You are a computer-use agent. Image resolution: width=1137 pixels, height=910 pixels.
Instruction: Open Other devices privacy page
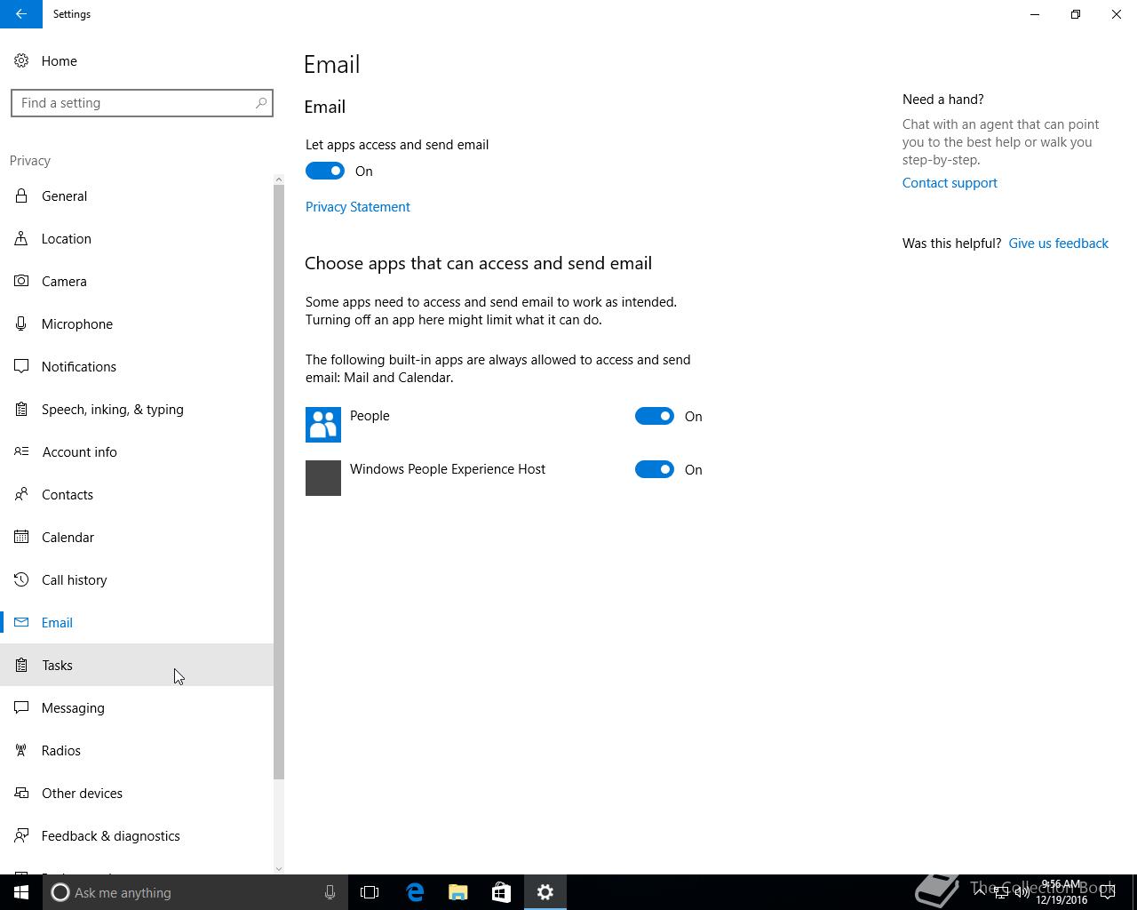137,793
